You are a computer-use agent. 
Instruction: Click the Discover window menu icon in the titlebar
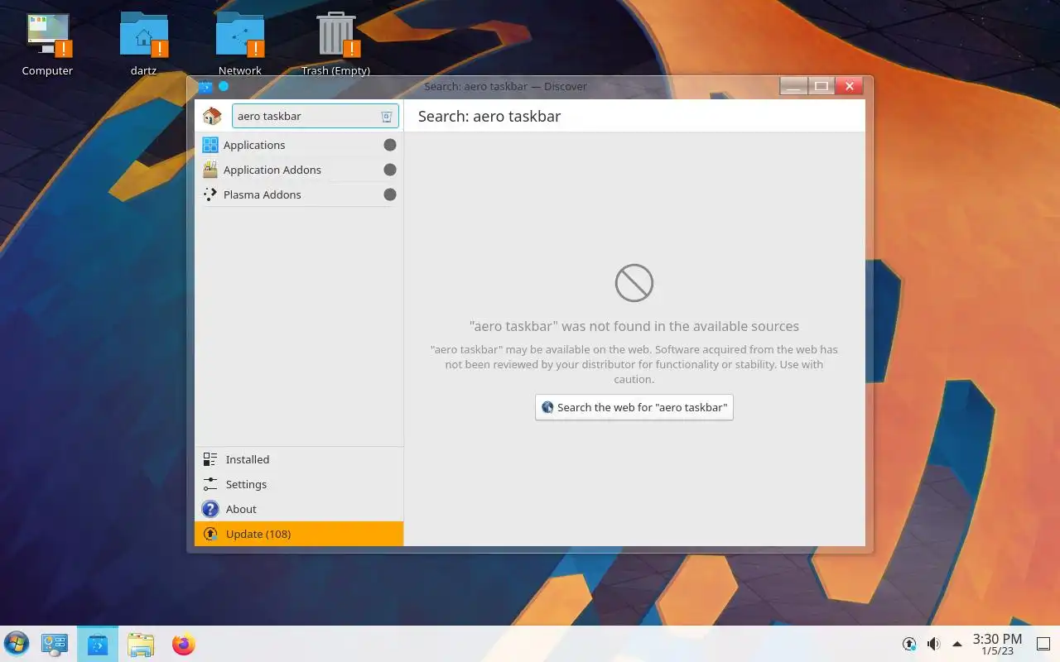(205, 86)
